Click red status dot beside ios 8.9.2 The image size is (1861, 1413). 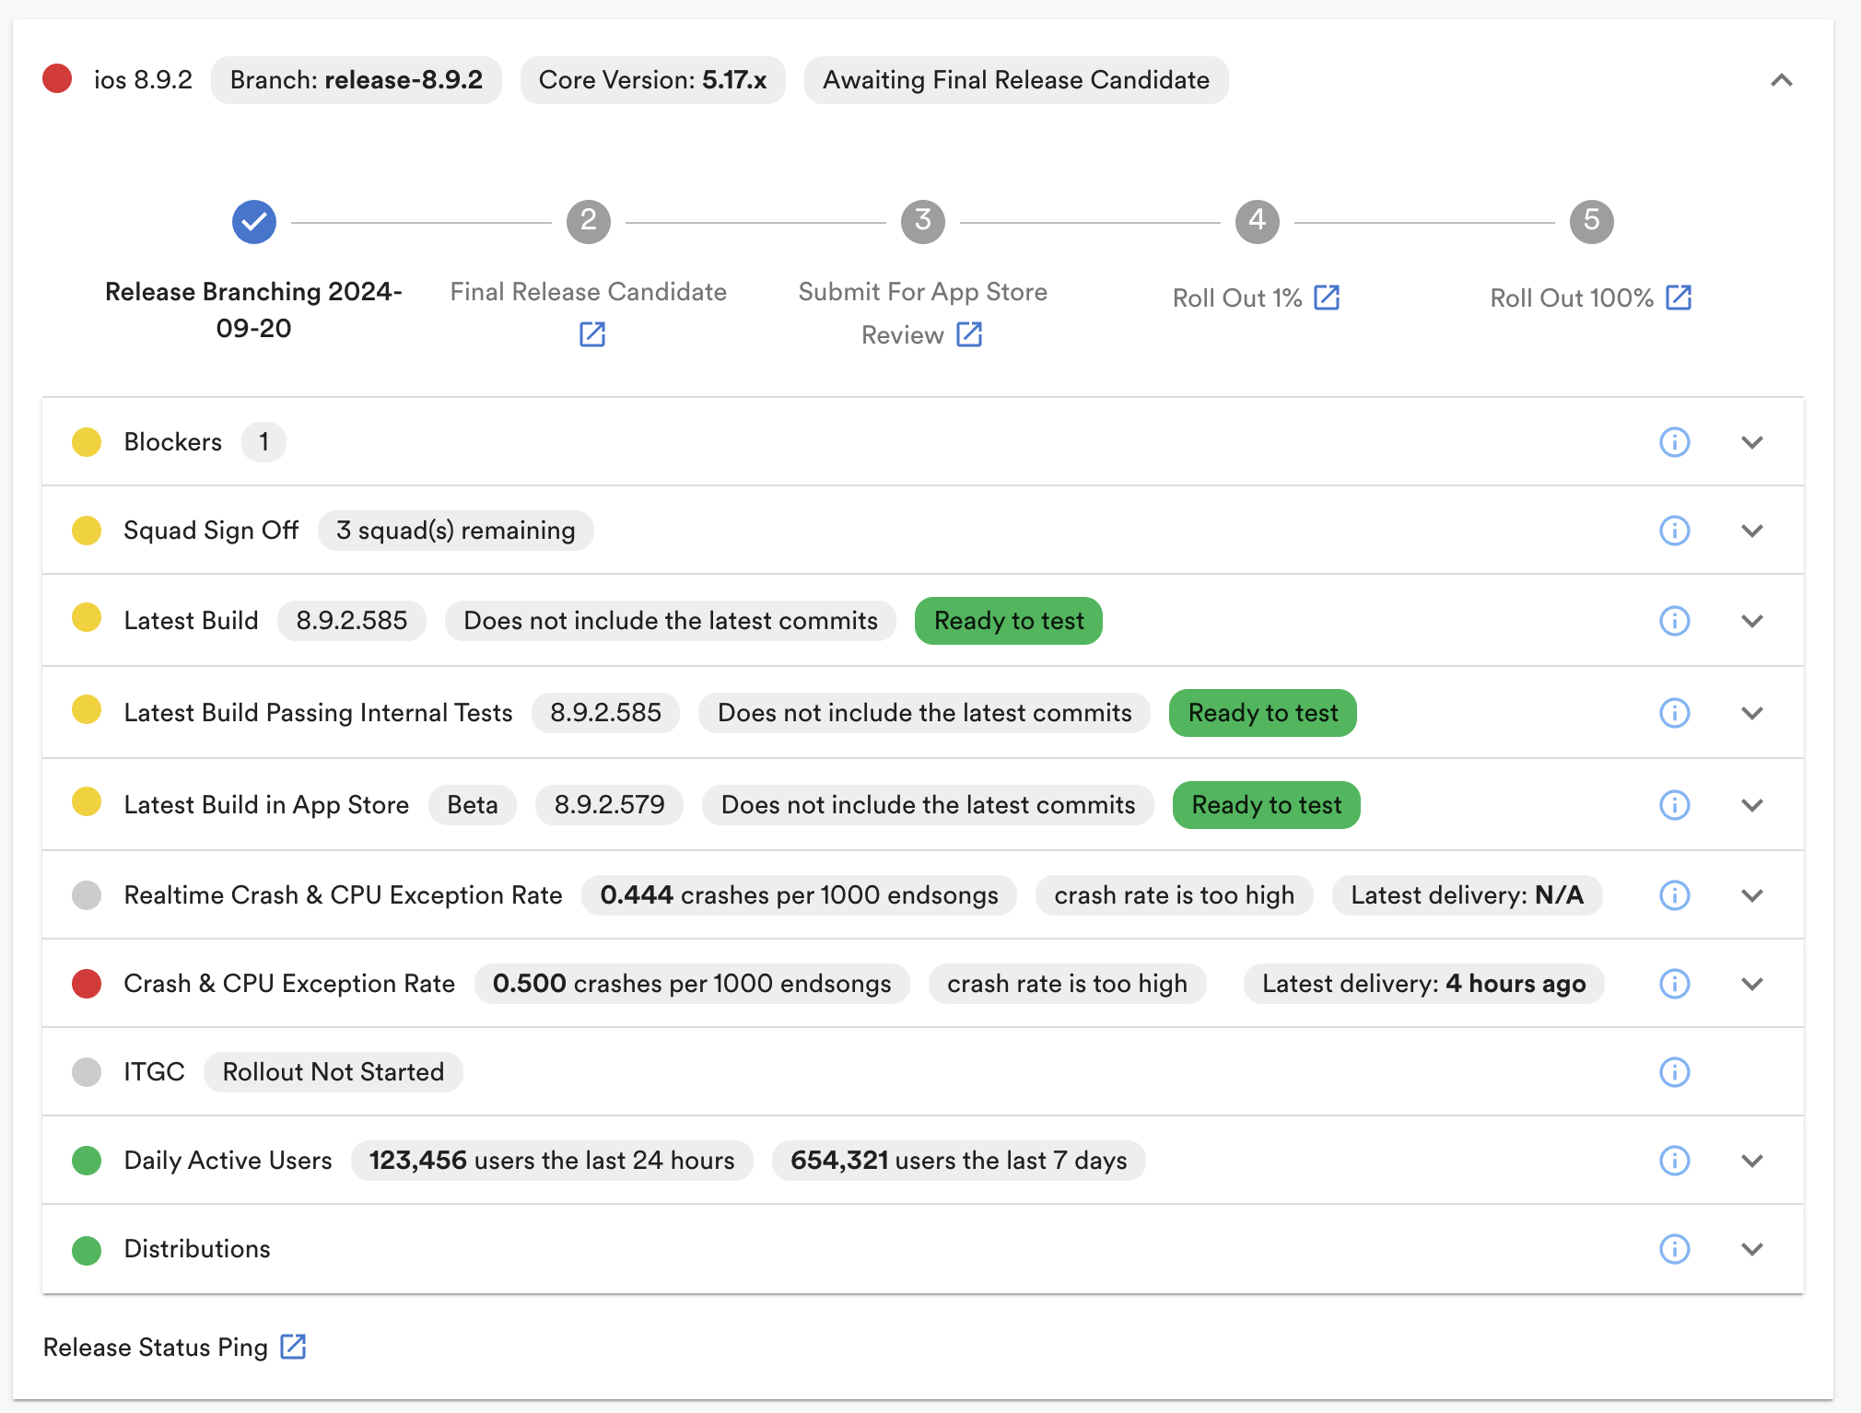[57, 79]
